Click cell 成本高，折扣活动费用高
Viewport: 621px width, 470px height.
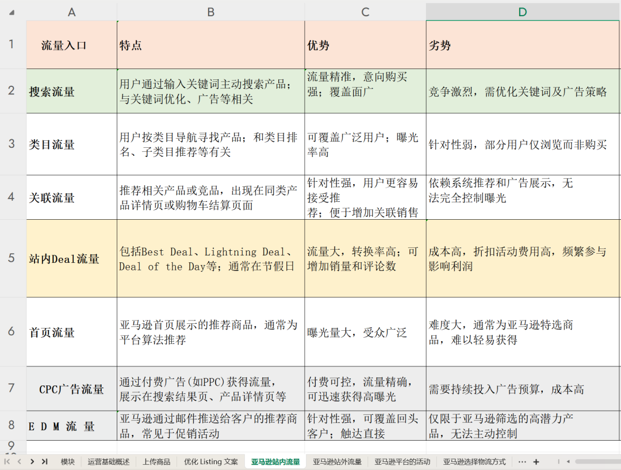click(523, 258)
